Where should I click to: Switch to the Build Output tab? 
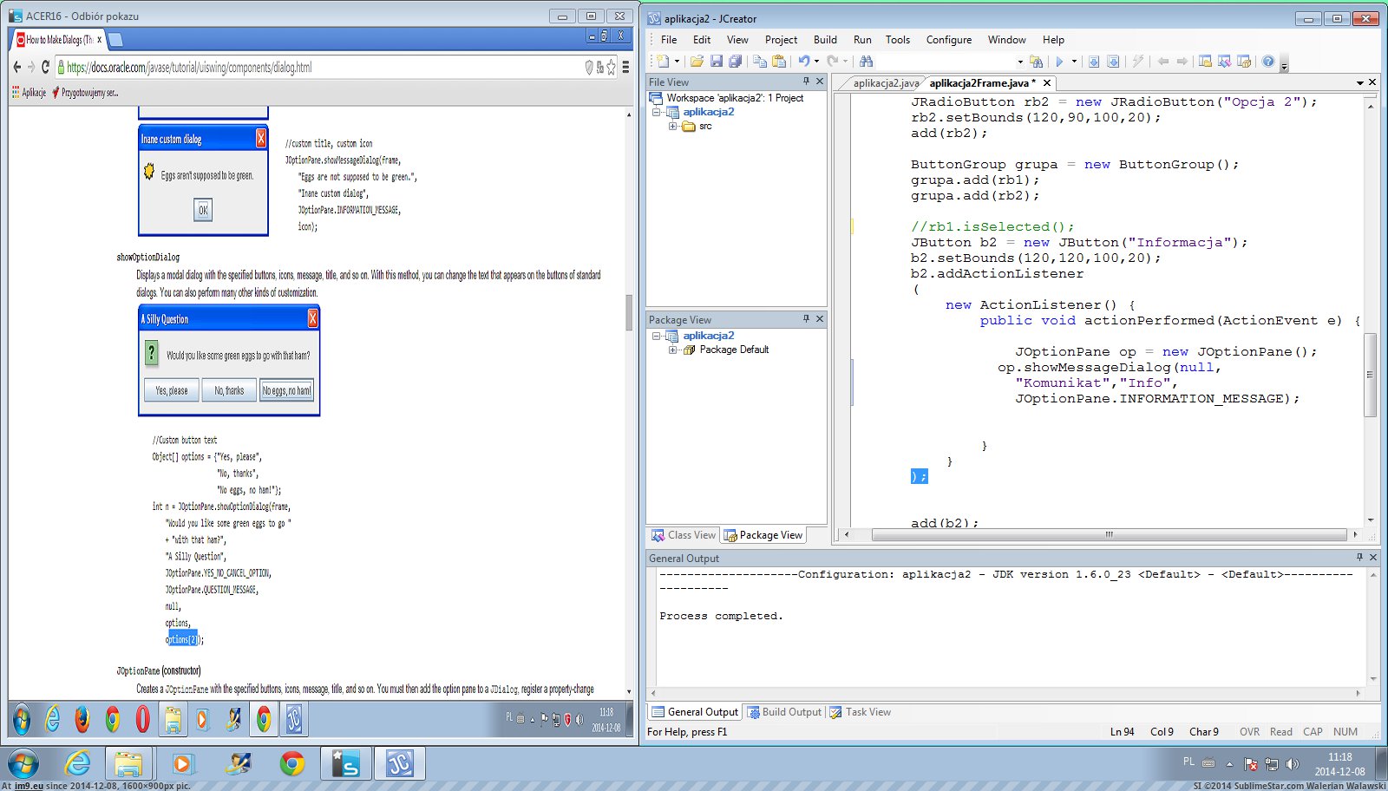click(784, 712)
